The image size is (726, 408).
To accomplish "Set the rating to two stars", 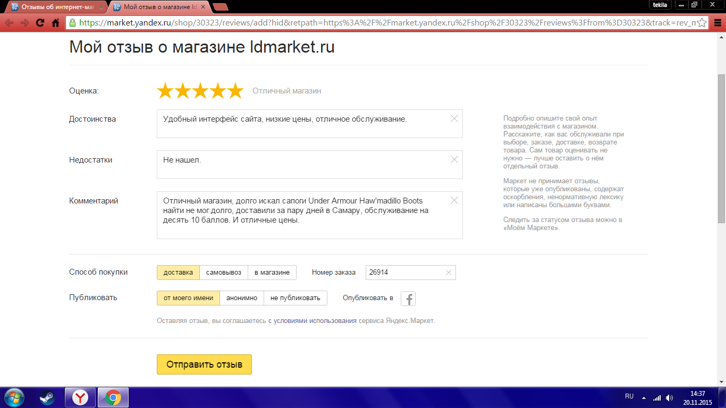I will pyautogui.click(x=183, y=91).
